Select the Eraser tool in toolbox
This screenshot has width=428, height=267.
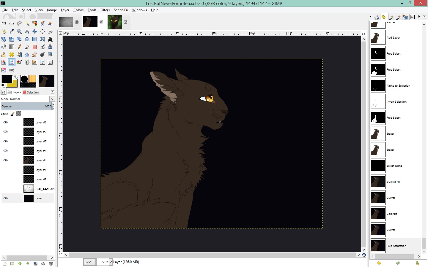(35, 47)
